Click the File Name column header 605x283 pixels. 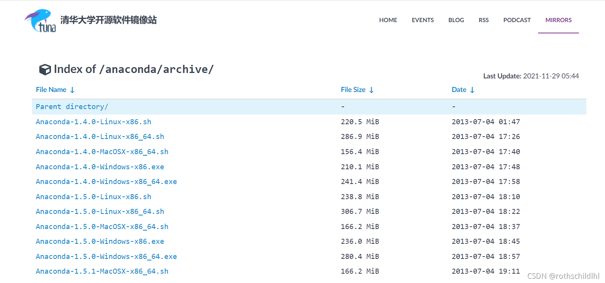click(x=51, y=90)
